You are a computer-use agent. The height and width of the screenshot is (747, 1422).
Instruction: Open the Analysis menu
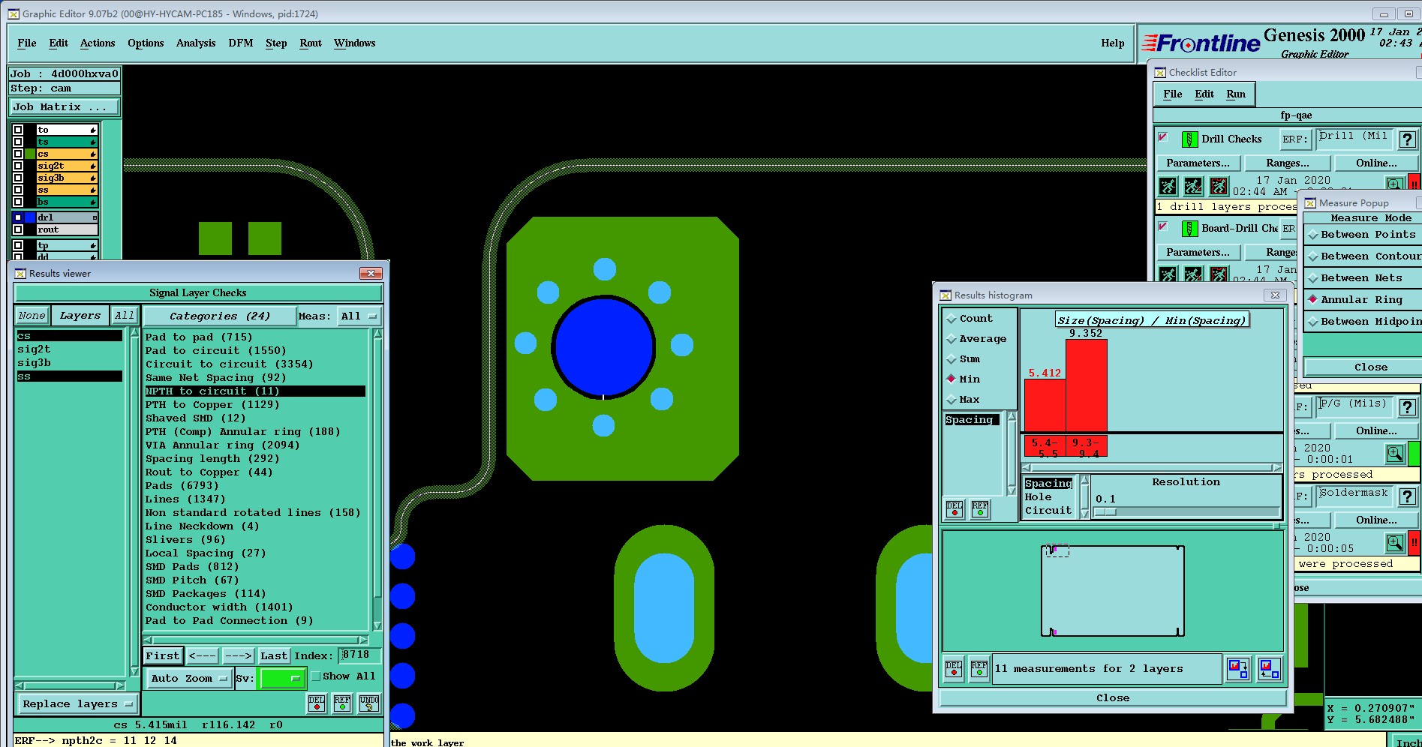[196, 43]
